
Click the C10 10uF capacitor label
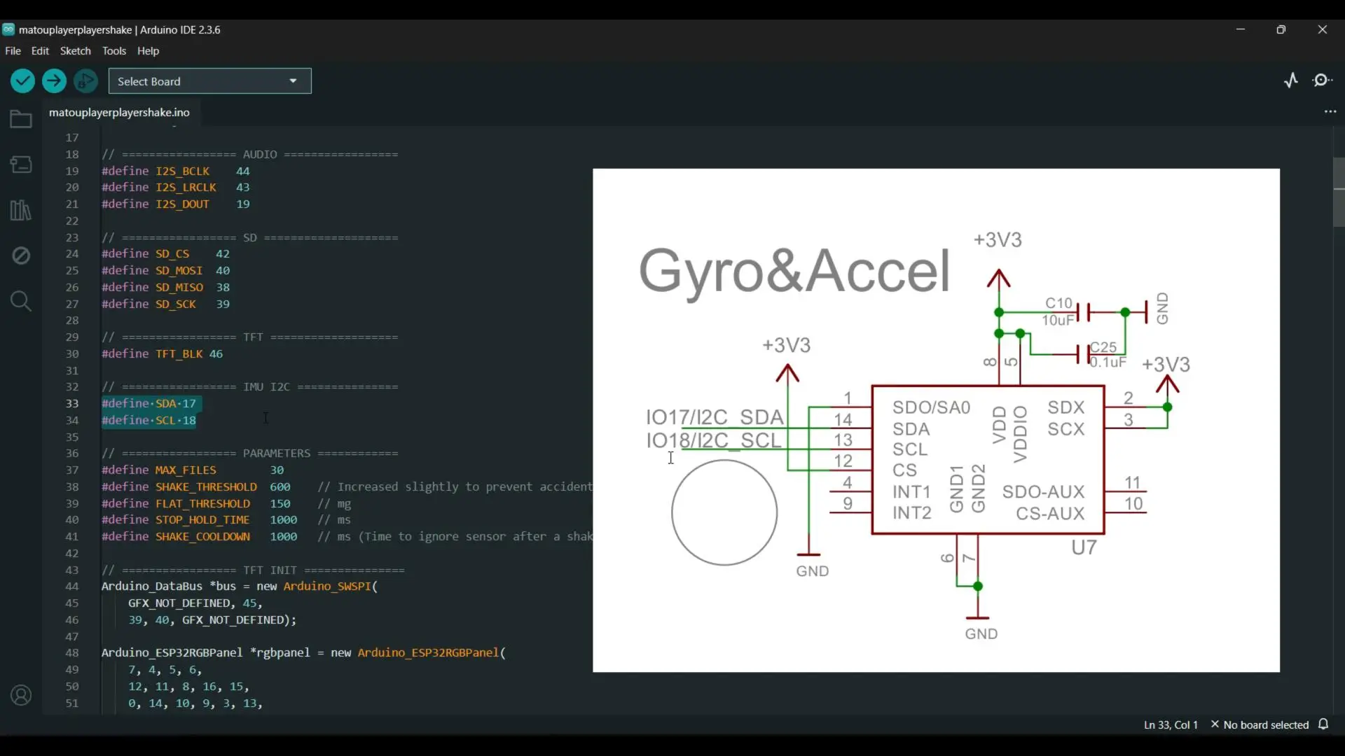pyautogui.click(x=1058, y=311)
